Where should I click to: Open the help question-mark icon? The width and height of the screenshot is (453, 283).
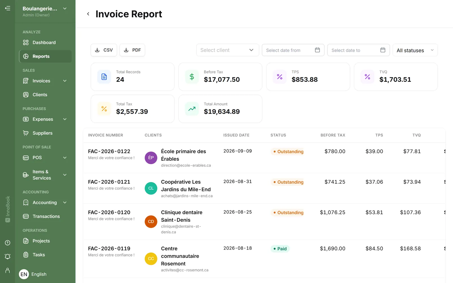click(x=8, y=243)
